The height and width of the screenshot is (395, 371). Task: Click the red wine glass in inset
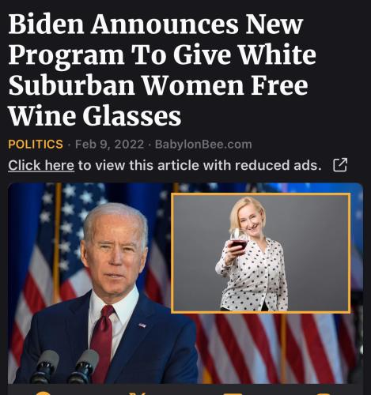pyautogui.click(x=238, y=240)
